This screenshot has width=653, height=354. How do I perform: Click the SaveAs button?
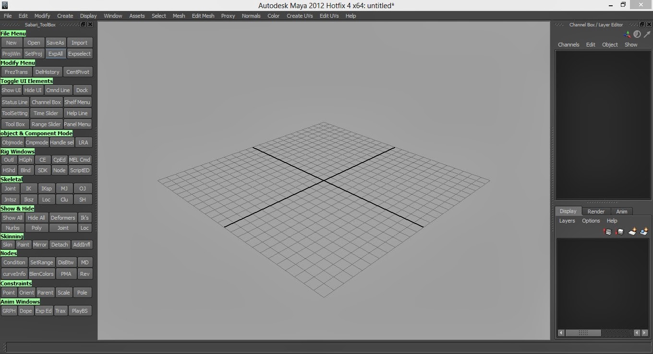[x=55, y=43]
